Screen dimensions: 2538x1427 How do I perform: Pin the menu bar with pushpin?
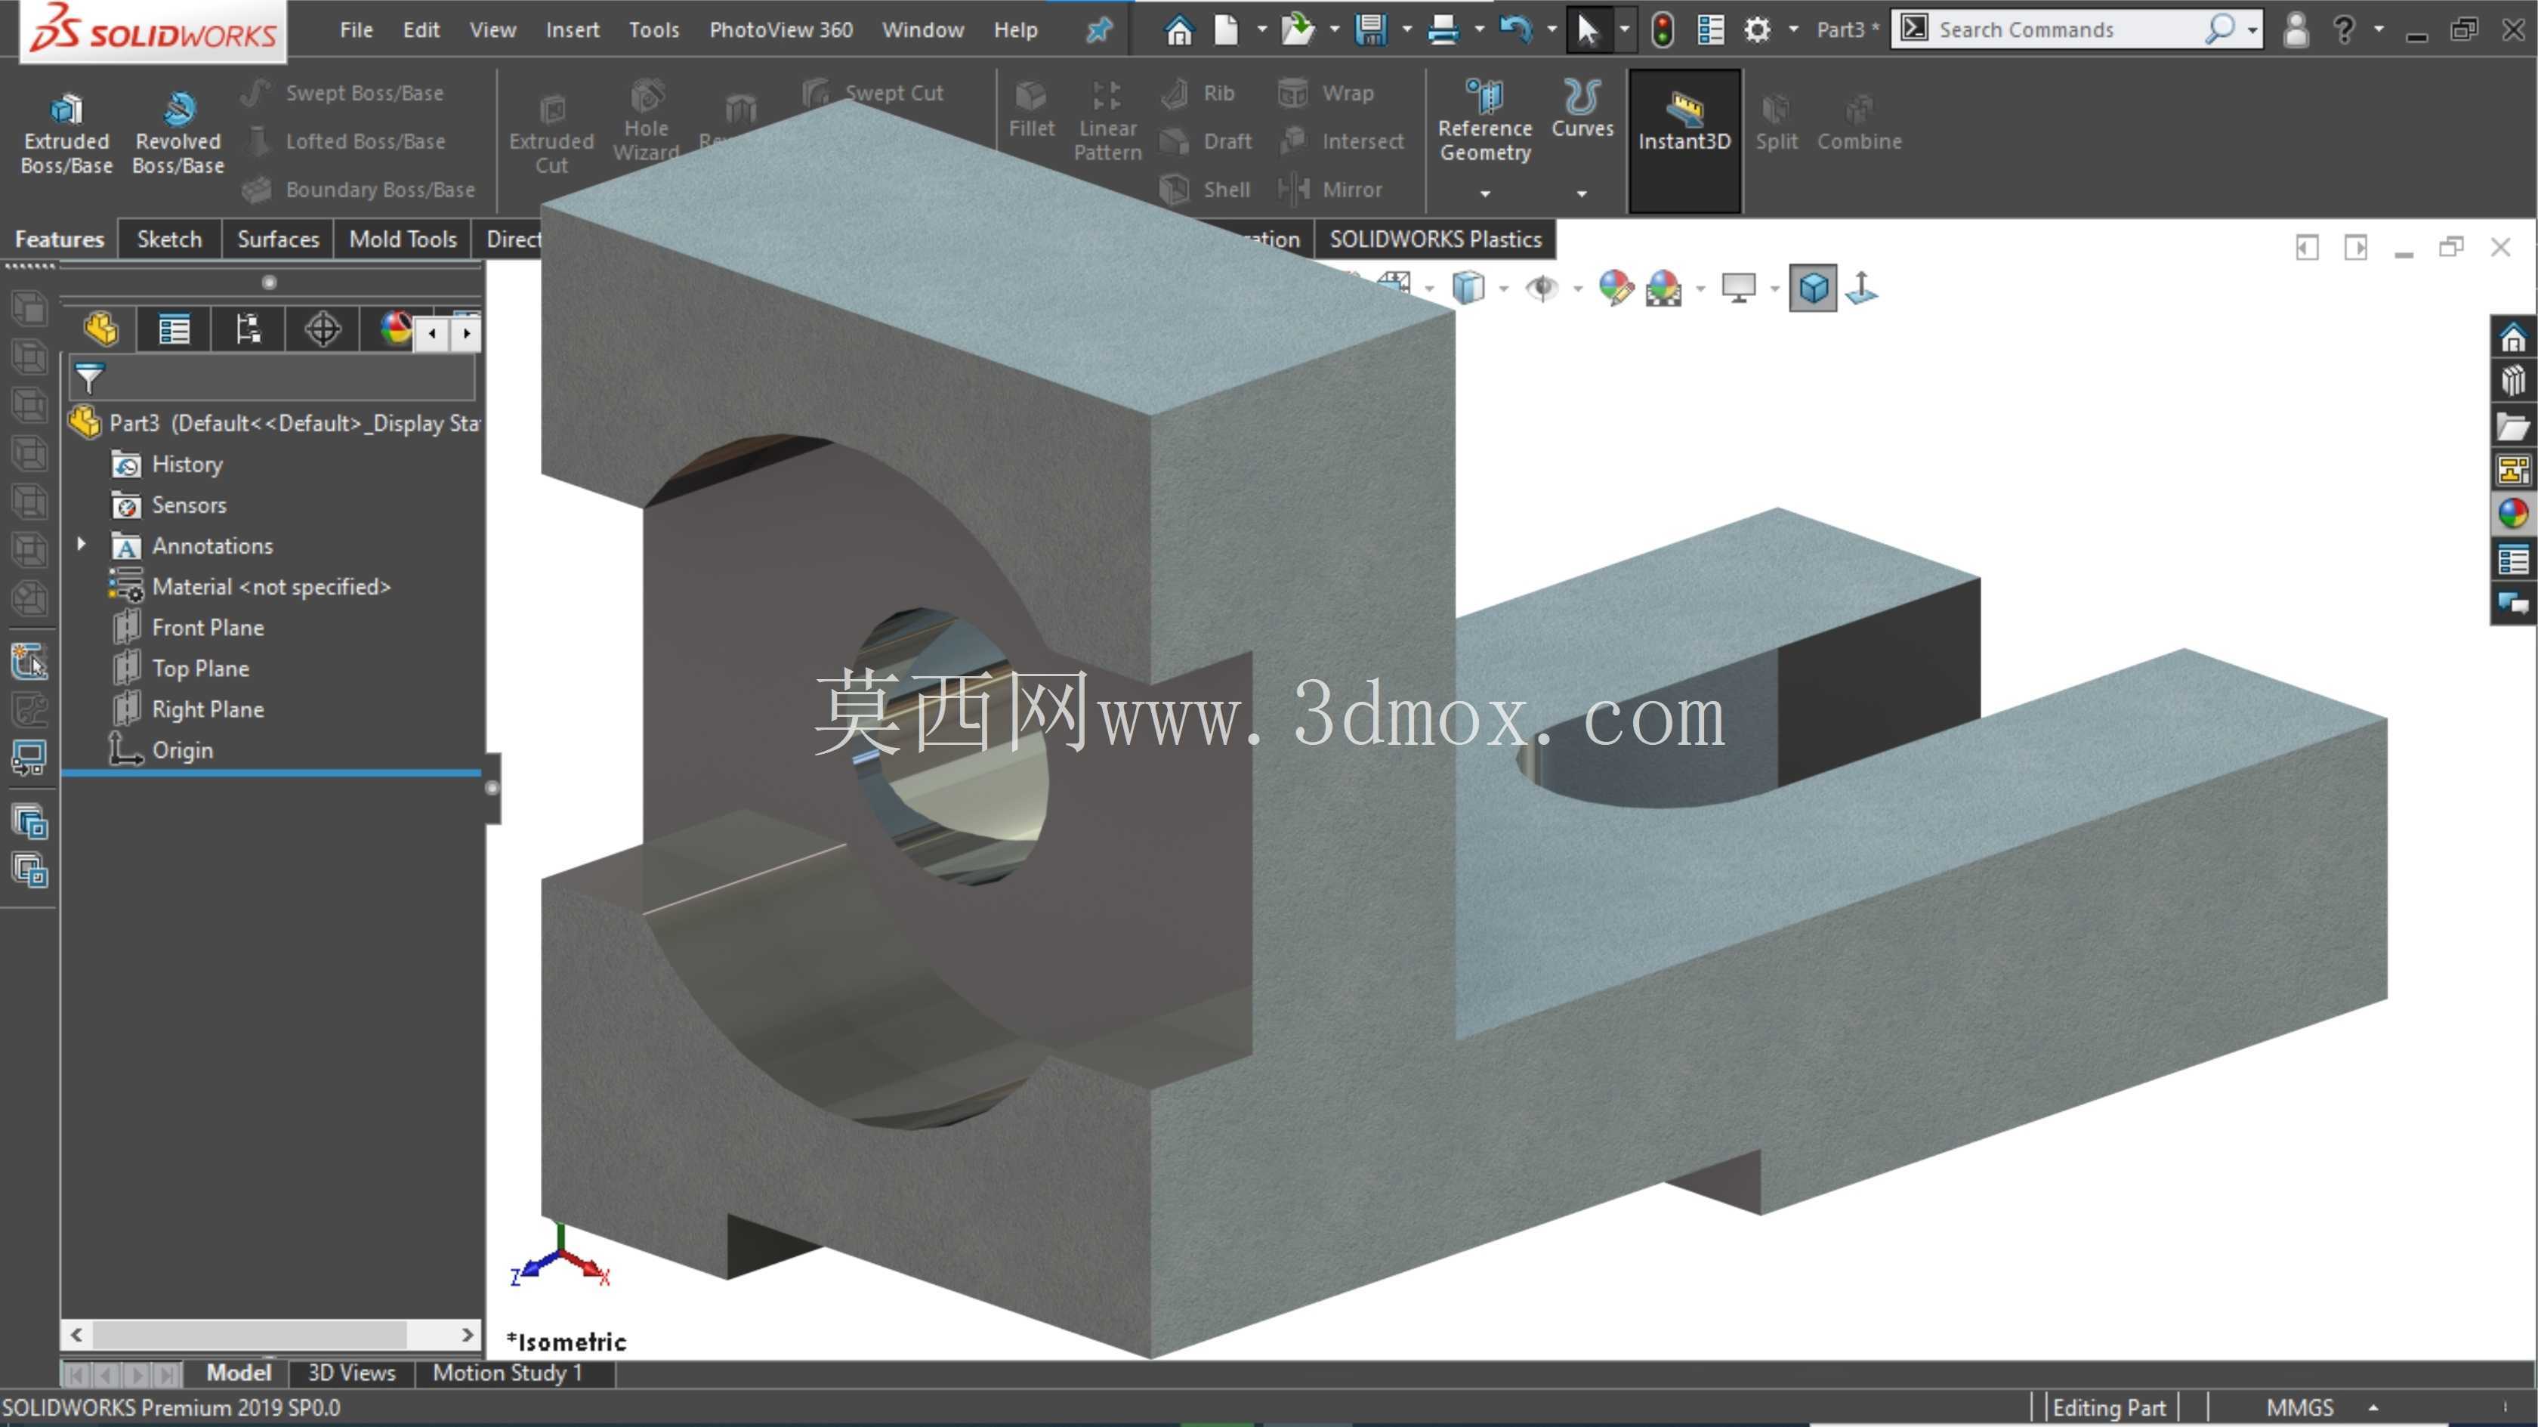(1098, 30)
